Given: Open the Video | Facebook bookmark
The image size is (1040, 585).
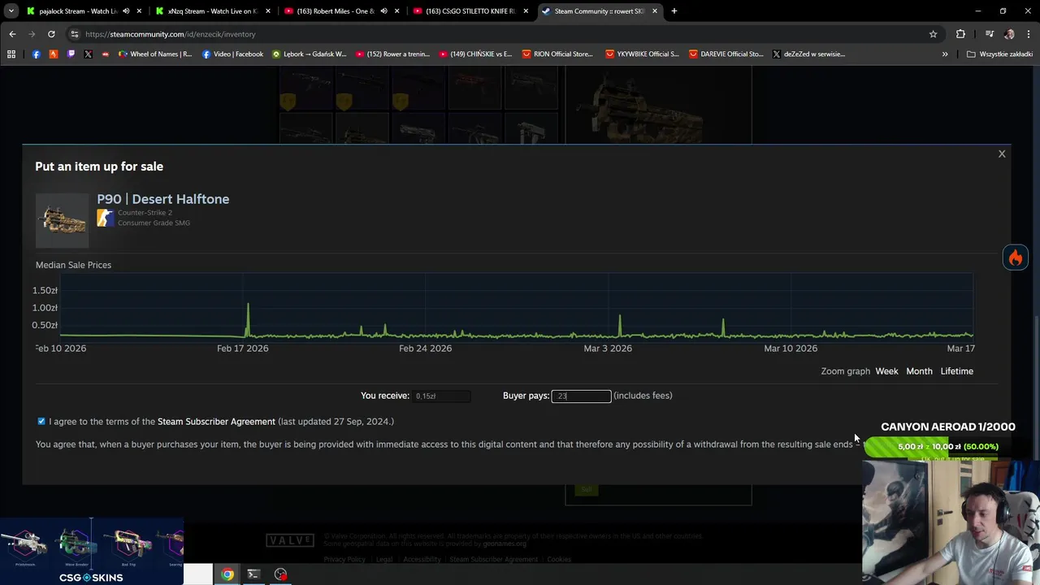Looking at the screenshot, I should coord(232,54).
